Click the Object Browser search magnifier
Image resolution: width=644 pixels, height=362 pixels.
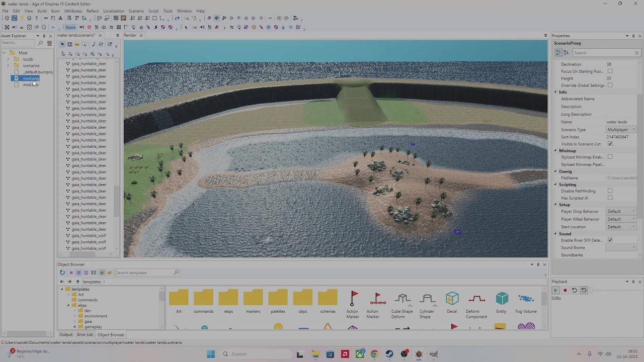[176, 273]
